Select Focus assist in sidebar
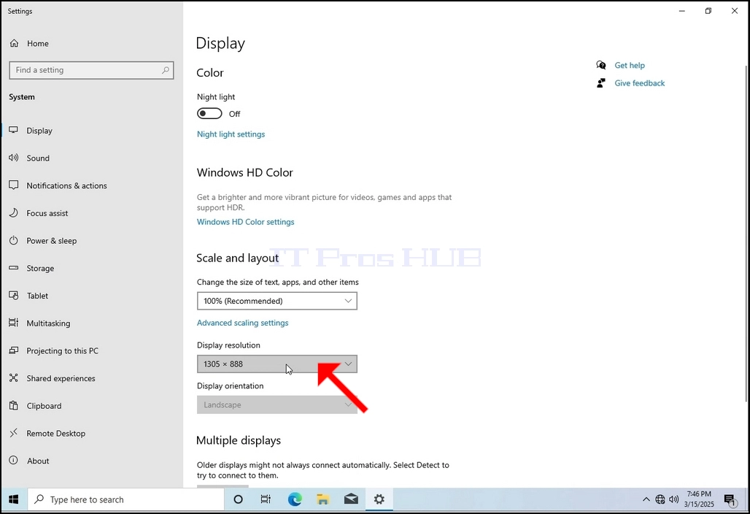 point(91,213)
